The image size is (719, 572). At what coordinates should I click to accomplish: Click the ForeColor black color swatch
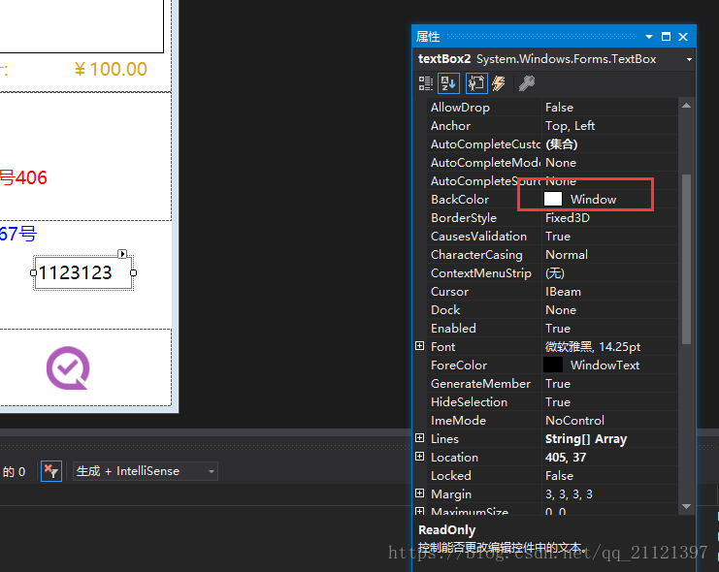[x=553, y=365]
